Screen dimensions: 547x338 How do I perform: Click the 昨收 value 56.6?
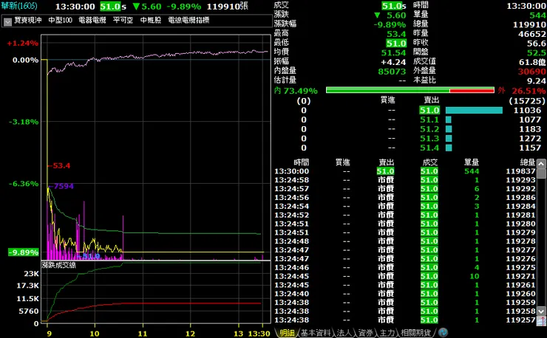(x=537, y=44)
